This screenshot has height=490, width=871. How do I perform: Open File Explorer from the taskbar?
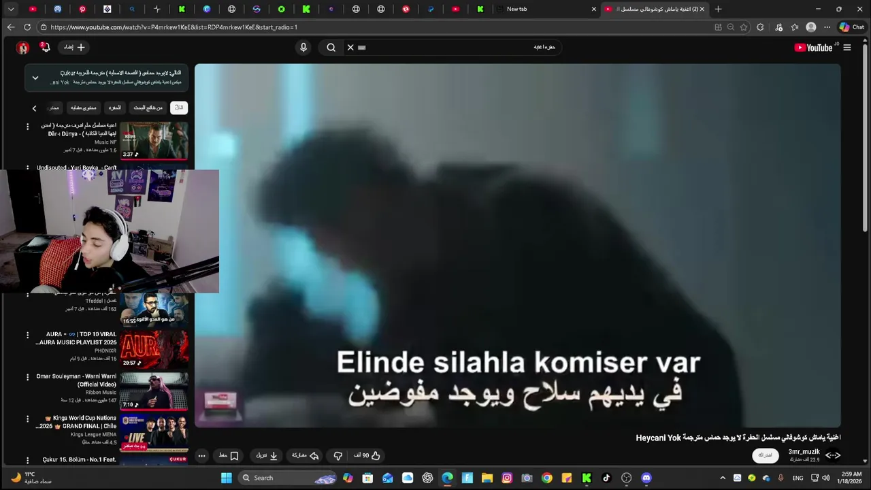[x=487, y=478]
